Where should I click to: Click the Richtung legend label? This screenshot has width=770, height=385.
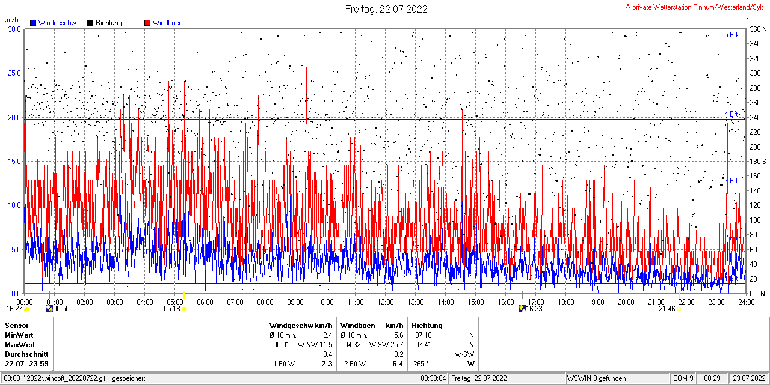pos(109,23)
